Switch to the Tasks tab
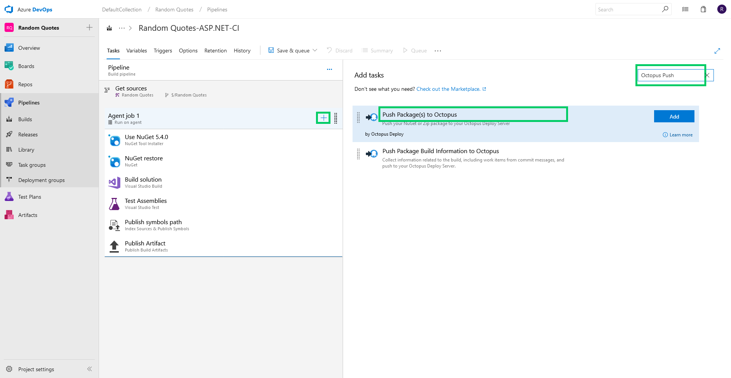 click(113, 51)
